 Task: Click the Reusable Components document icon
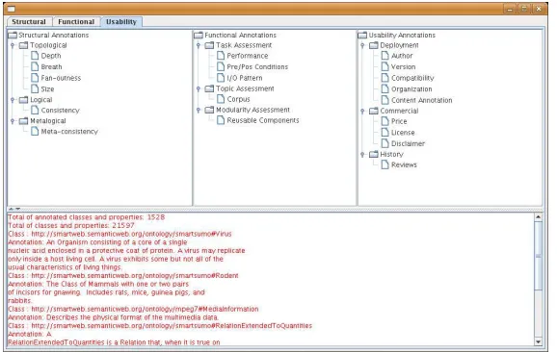coord(221,120)
